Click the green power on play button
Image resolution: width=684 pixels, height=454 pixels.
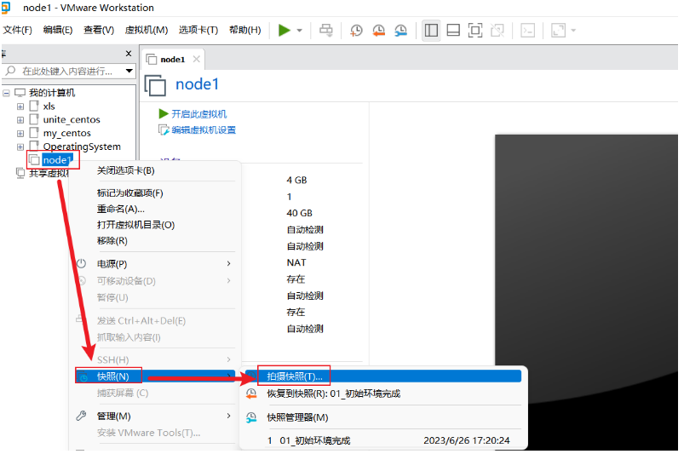(x=285, y=30)
